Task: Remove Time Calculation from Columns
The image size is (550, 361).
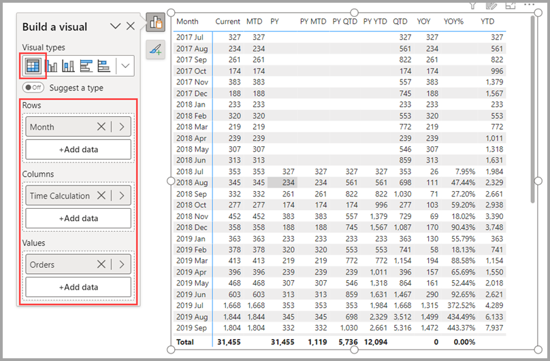Action: (x=101, y=196)
